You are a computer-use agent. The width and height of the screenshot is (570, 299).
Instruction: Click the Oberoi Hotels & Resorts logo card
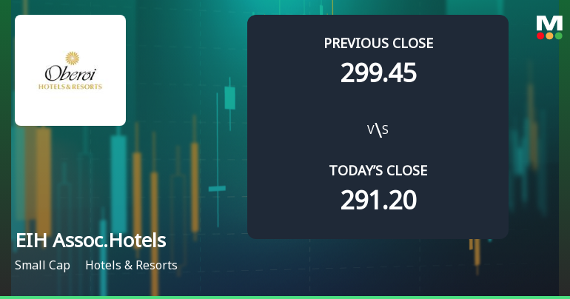pos(70,70)
